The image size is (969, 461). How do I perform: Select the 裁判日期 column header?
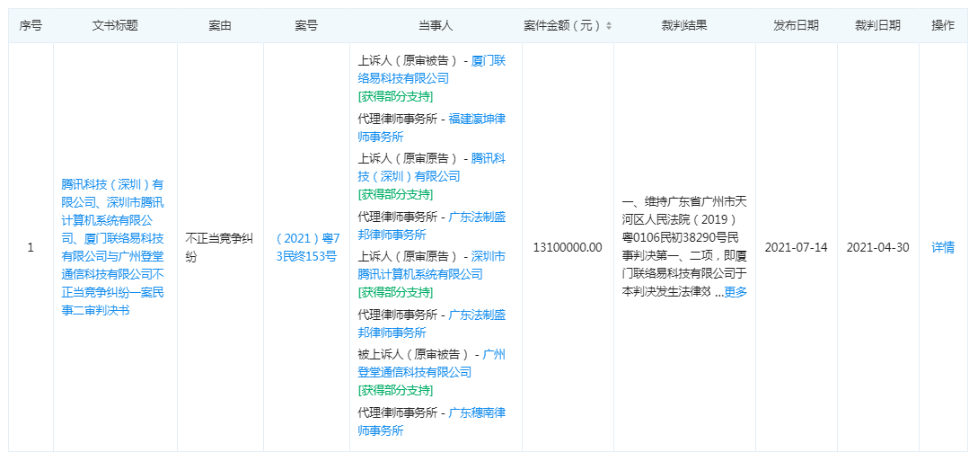pyautogui.click(x=877, y=26)
